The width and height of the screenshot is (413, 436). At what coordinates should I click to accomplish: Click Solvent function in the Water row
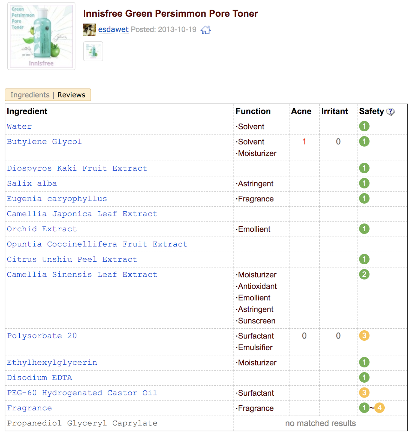(x=250, y=127)
